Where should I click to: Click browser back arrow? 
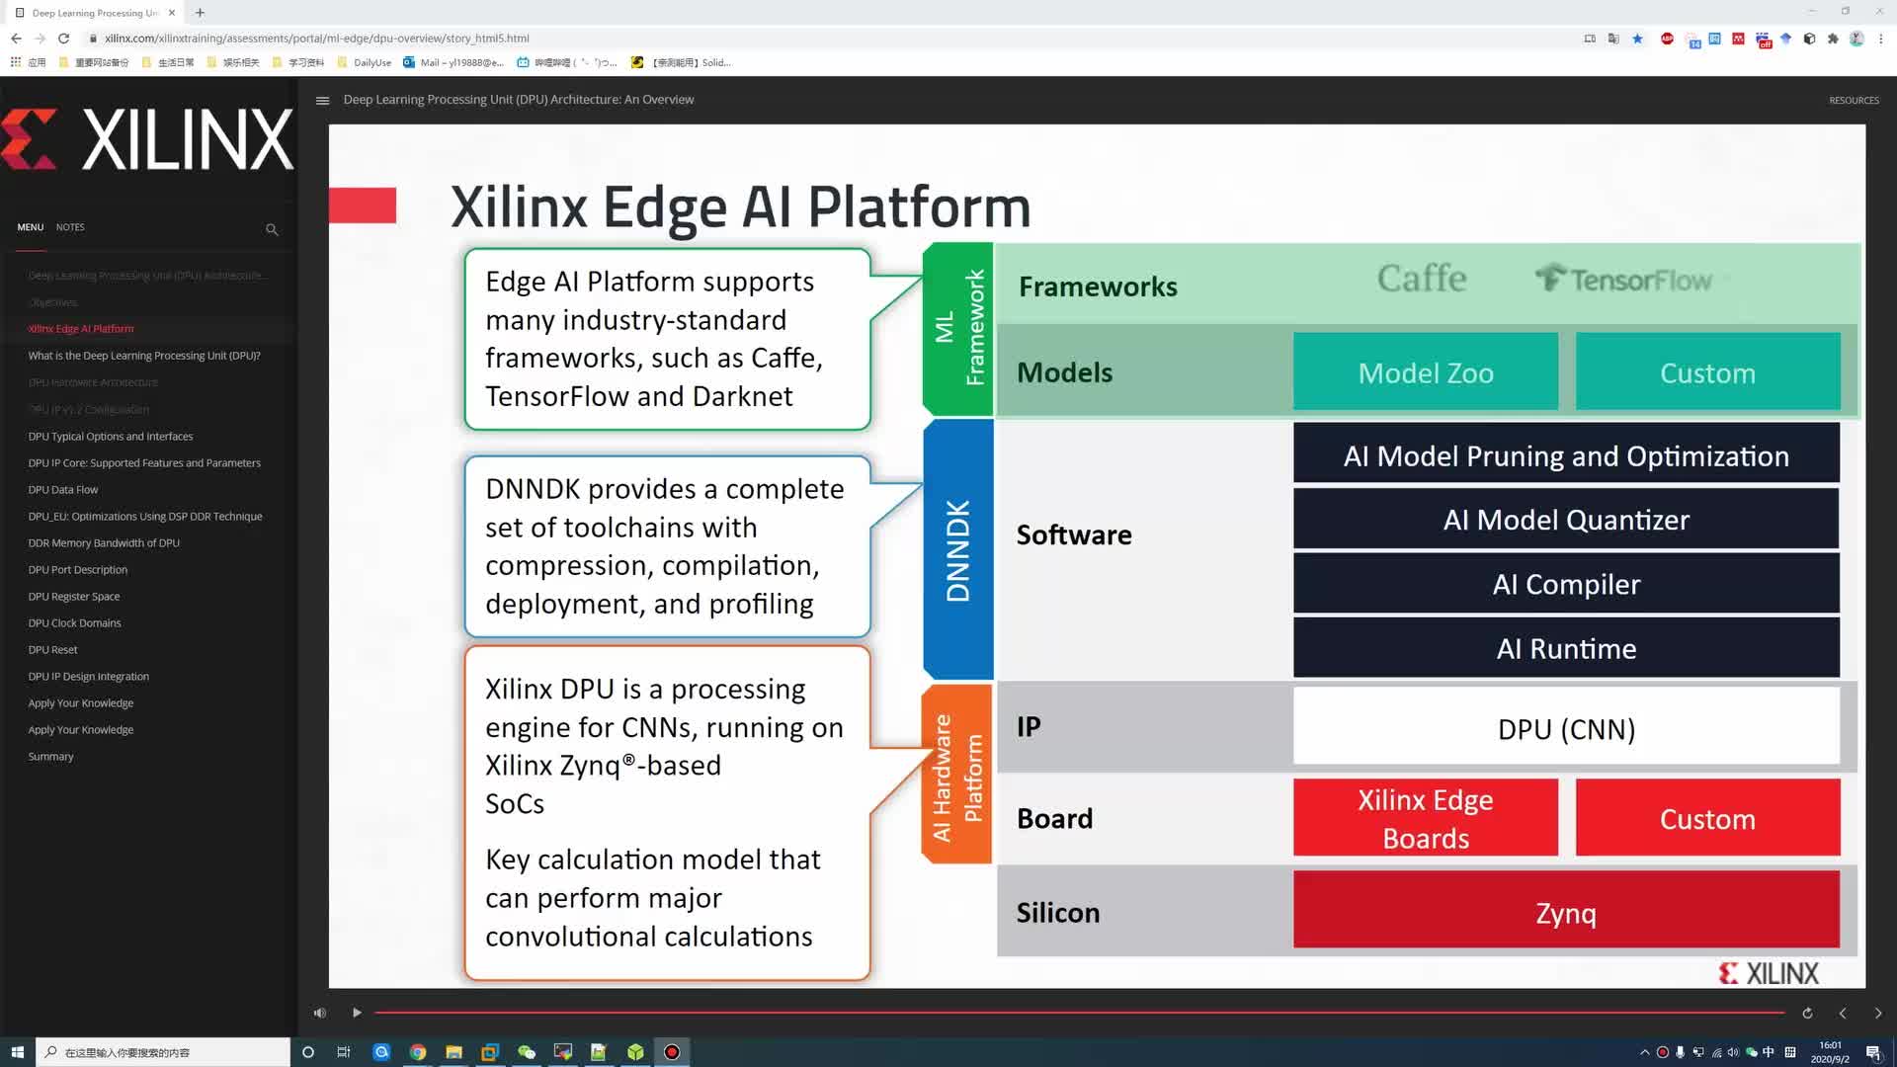click(16, 39)
